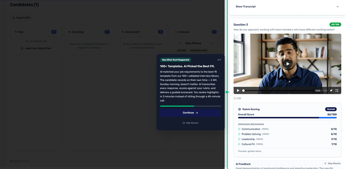Click the clock icon beside the 2:30 duration

click(235, 98)
